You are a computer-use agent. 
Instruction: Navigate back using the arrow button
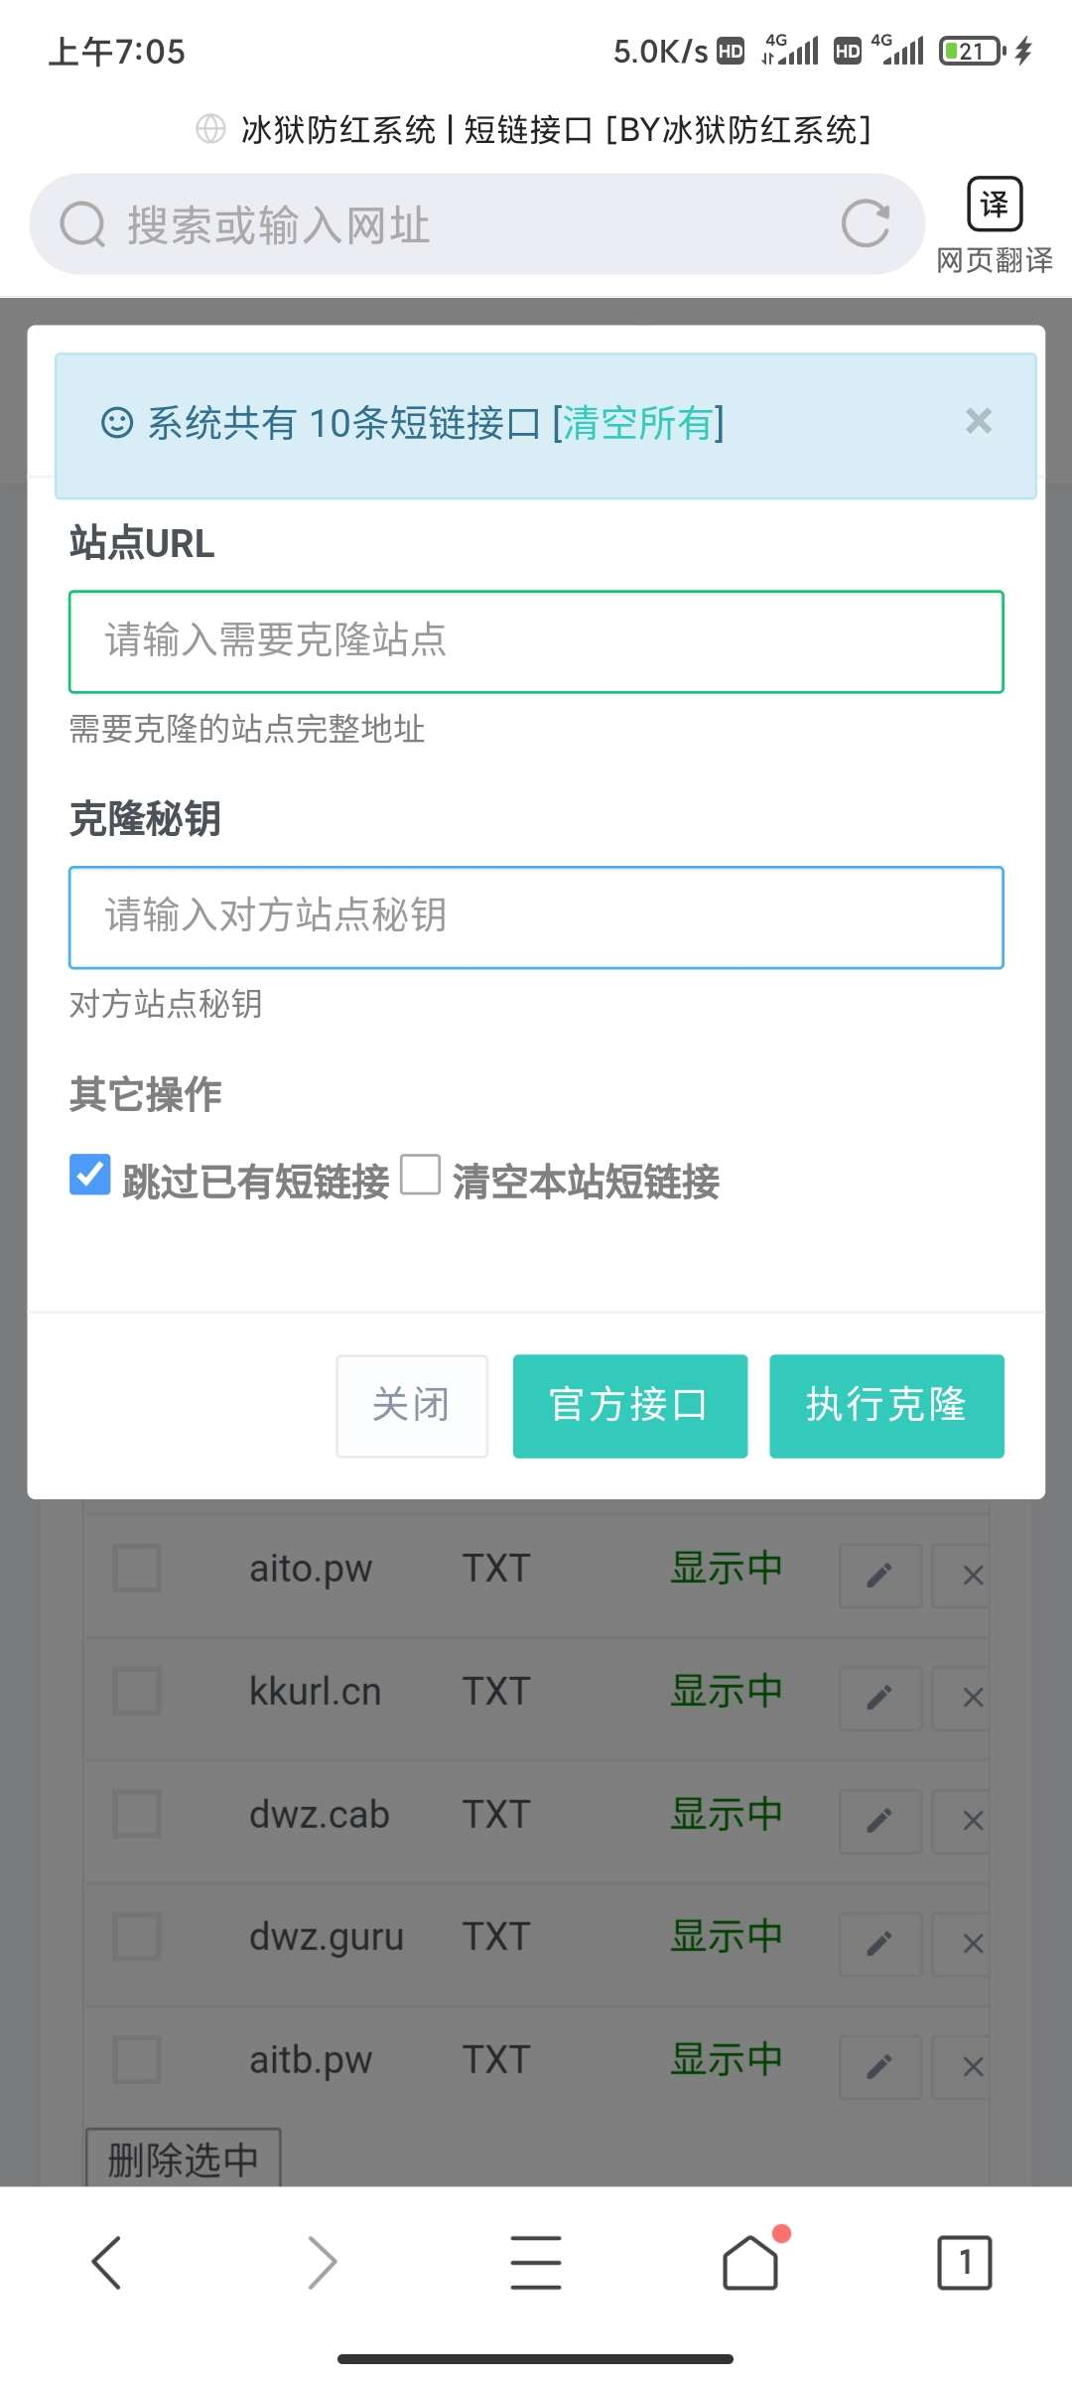107,2262
